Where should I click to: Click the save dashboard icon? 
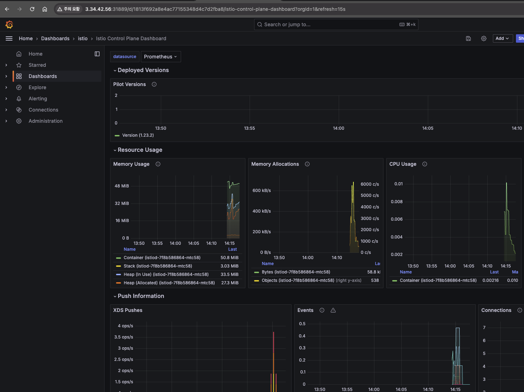[468, 38]
